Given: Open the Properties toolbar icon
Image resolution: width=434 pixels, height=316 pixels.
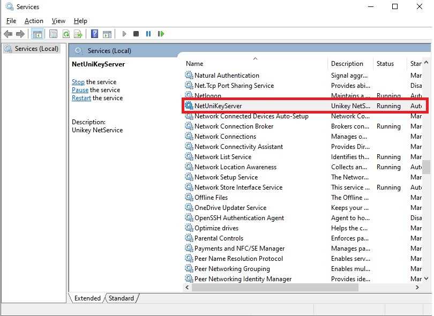Looking at the screenshot, I should pyautogui.click(x=53, y=34).
